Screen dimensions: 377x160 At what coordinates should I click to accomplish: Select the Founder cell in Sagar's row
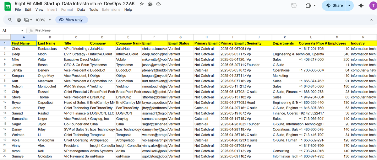(259, 124)
